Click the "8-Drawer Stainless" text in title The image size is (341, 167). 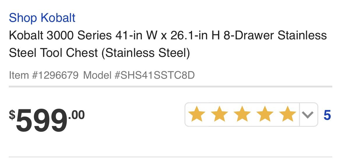click(x=275, y=36)
